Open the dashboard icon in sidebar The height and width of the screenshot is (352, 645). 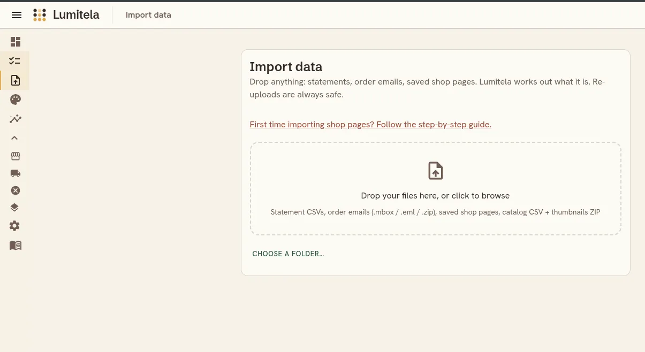pos(16,42)
